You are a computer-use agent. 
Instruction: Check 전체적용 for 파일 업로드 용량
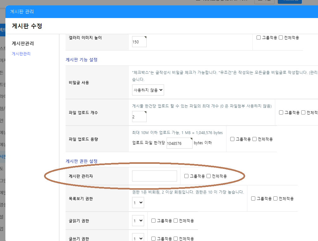[255, 139]
